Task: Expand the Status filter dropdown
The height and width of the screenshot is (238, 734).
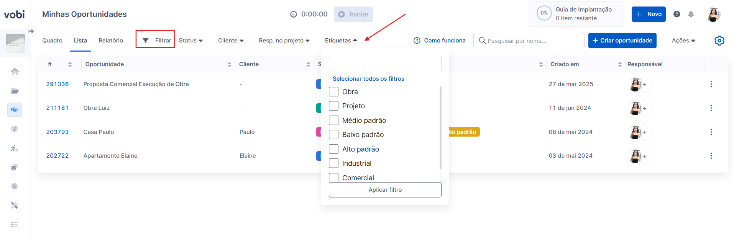Action: point(190,41)
